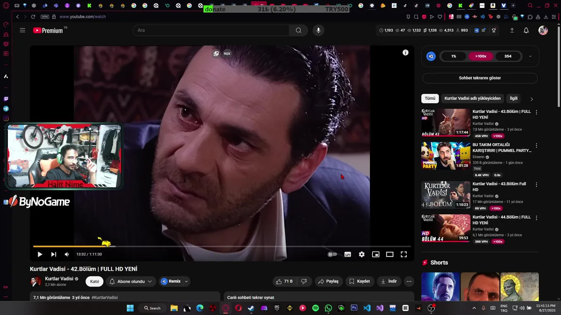
Task: Open Spotify from the taskbar
Action: tap(316, 308)
